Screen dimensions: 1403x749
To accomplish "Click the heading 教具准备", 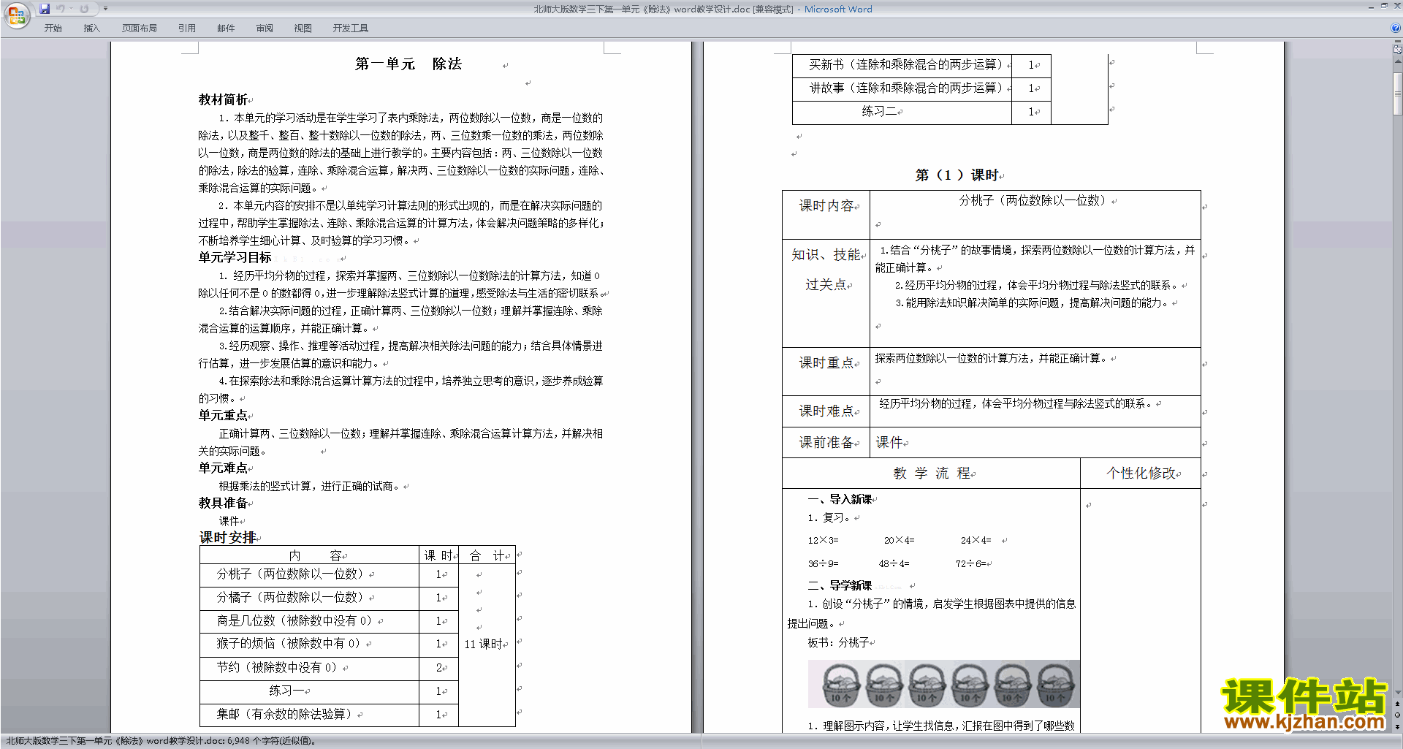I will [223, 503].
